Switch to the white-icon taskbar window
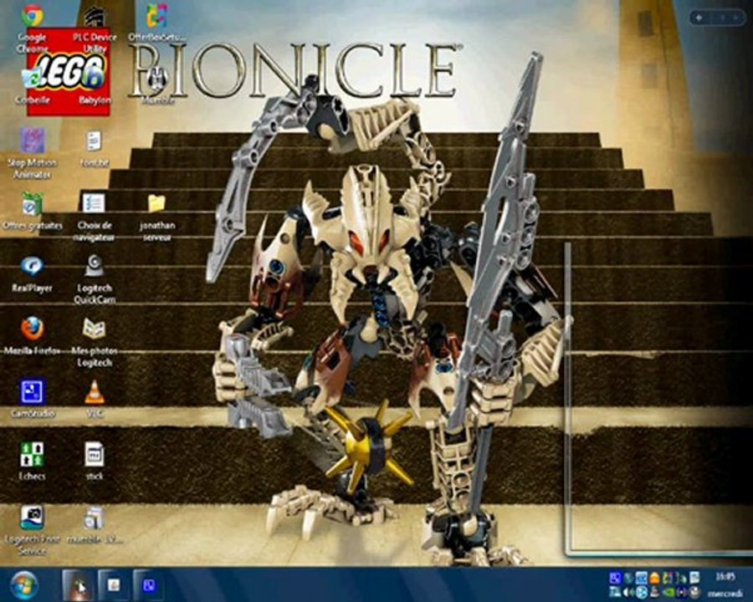Viewport: 753px width, 602px height. [x=113, y=584]
